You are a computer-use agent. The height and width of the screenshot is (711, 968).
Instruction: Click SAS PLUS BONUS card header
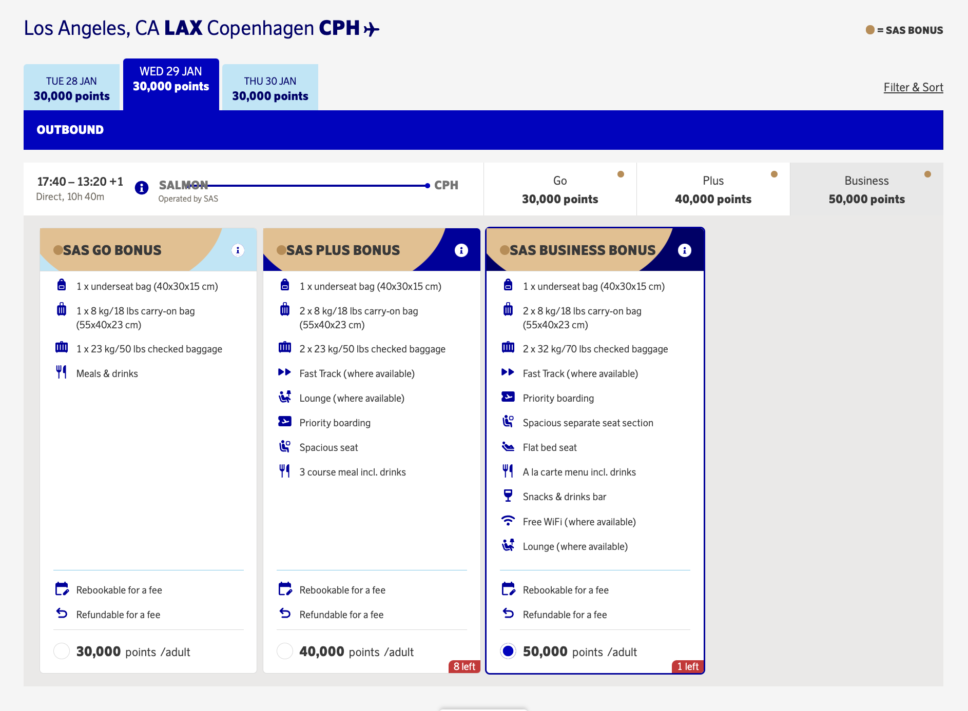click(372, 250)
